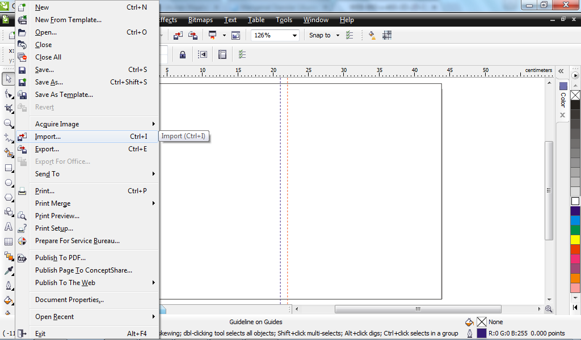Select the Fill bucket tool

click(x=8, y=300)
